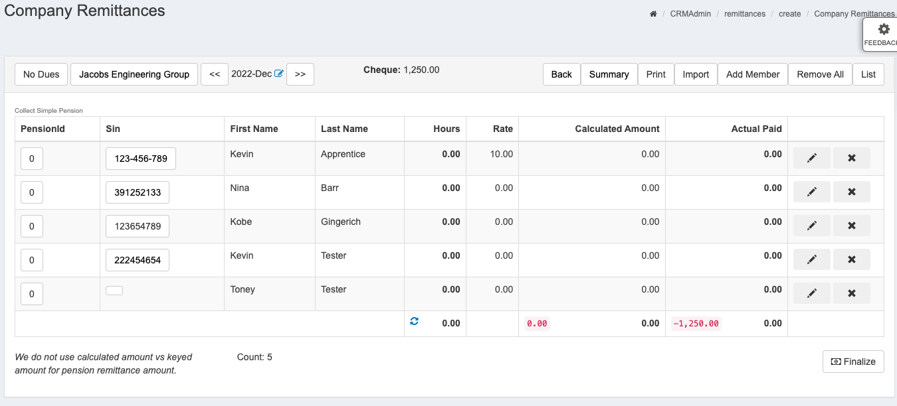This screenshot has width=897, height=406.
Task: Click remittances breadcrumb link
Action: pyautogui.click(x=744, y=14)
